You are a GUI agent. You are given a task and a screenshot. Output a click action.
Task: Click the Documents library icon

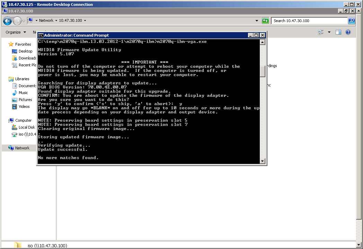[x=14, y=86]
